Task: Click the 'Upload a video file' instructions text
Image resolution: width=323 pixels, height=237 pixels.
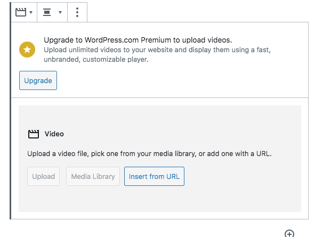Action: tap(149, 154)
